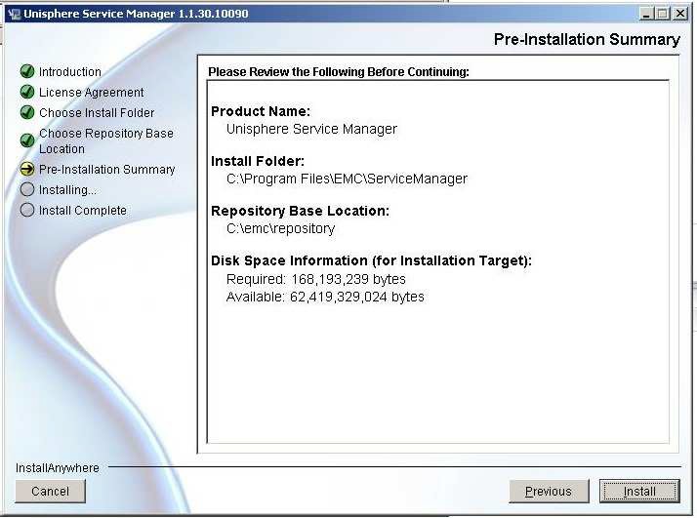
Task: Click the Product Name: heading
Action: point(261,111)
